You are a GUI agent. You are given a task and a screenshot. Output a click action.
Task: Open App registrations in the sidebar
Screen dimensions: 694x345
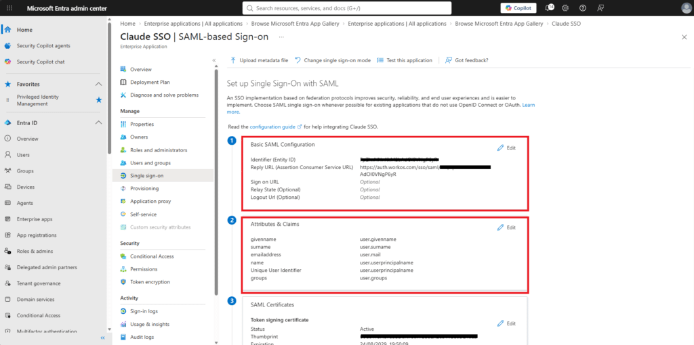[x=37, y=235]
